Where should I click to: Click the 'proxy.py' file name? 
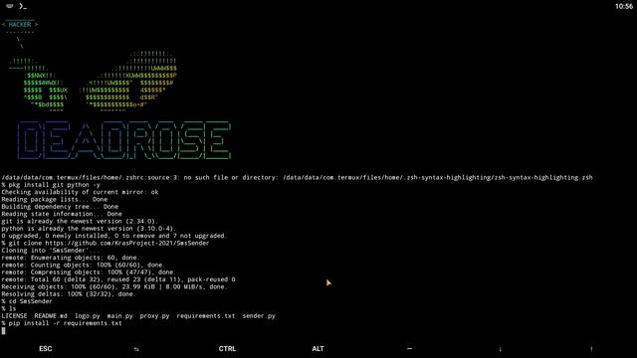click(154, 316)
